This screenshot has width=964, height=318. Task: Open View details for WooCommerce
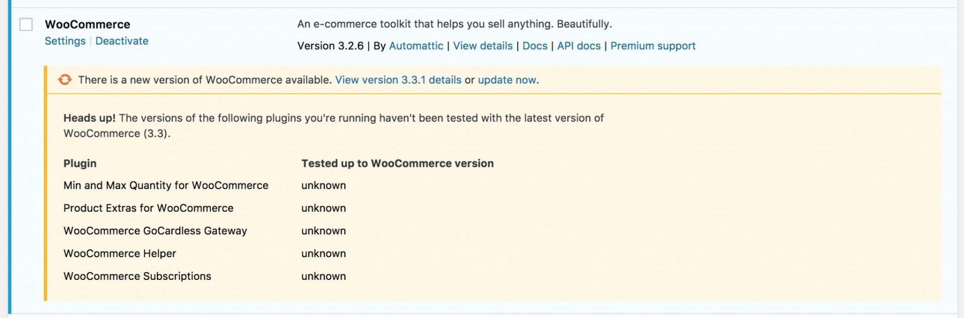pos(483,46)
